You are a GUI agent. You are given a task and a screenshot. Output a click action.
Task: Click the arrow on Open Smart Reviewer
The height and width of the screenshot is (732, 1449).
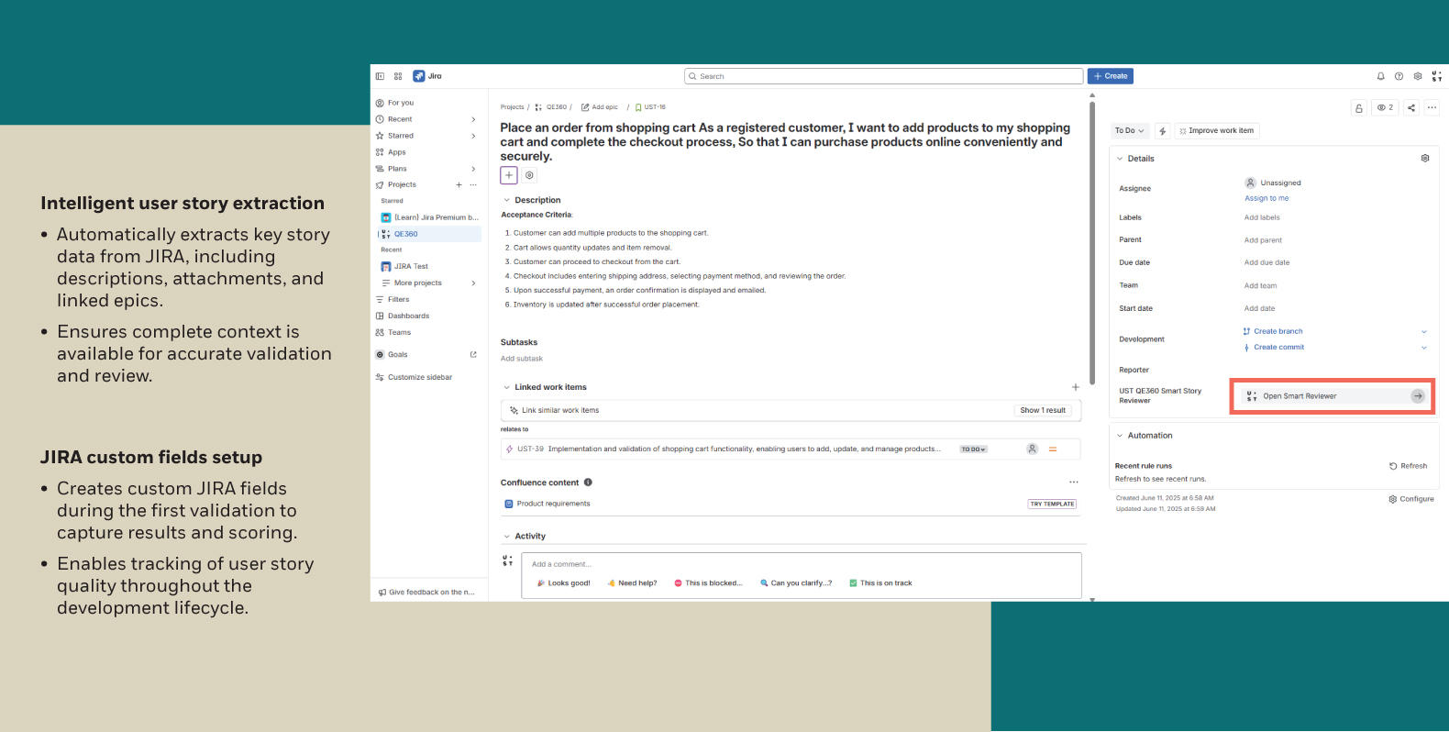coord(1418,396)
